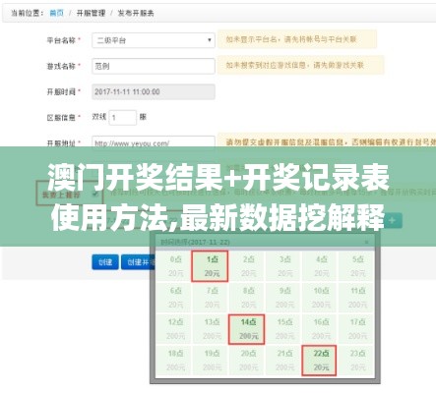436x393 pixels.
Task: Click the 游戏名称 field label
Action: coord(61,66)
